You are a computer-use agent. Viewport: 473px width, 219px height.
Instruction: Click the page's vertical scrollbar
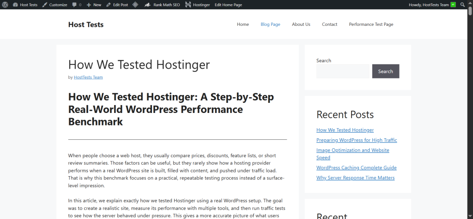click(470, 111)
